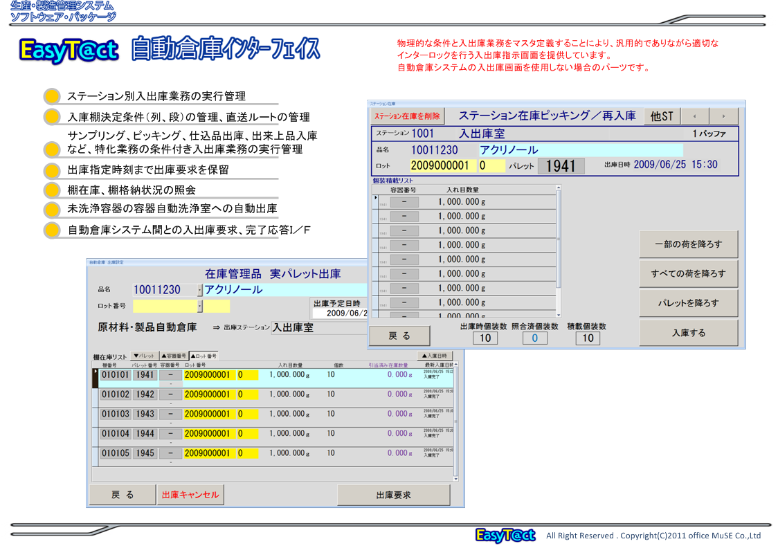Click pallet number 1945 in shelf list
Image resolution: width=778 pixels, height=546 pixels.
[145, 453]
